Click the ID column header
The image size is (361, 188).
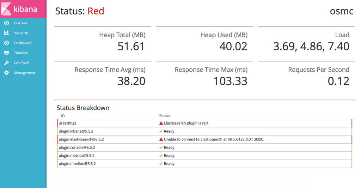[63, 116]
